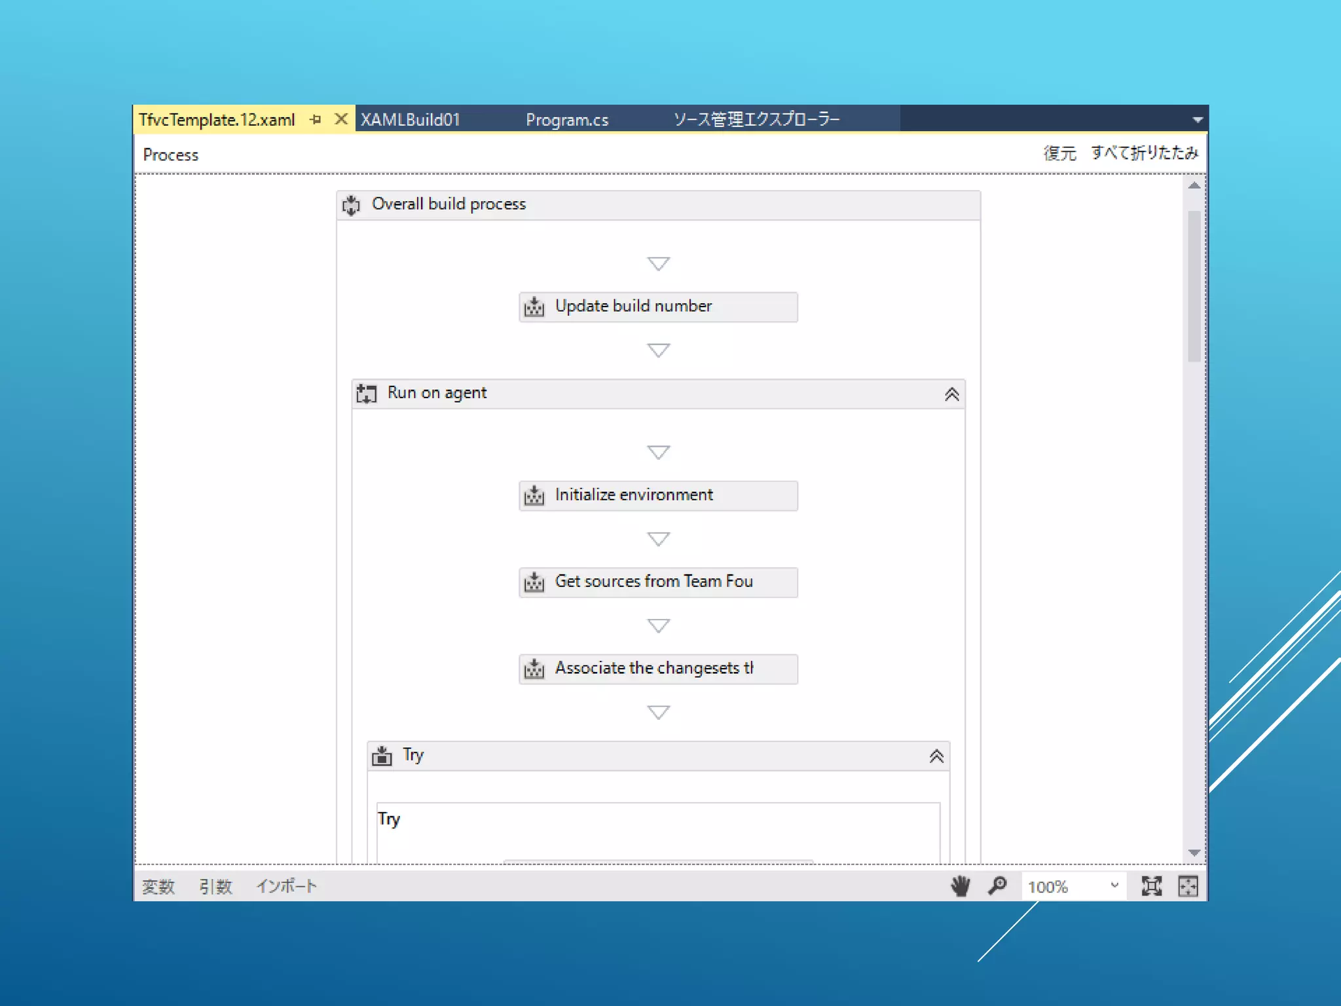Click the すべて折りたたみ collapse all link
The width and height of the screenshot is (1341, 1006).
tap(1144, 153)
